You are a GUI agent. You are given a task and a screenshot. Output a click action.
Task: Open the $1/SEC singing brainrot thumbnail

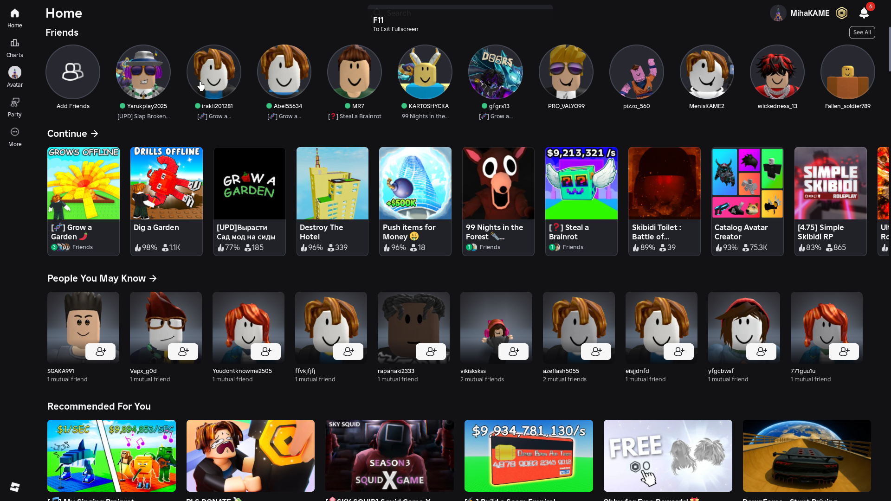pos(111,456)
